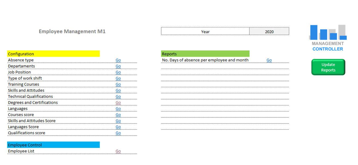Go to Job Position configuration
The height and width of the screenshot is (165, 358).
point(118,72)
